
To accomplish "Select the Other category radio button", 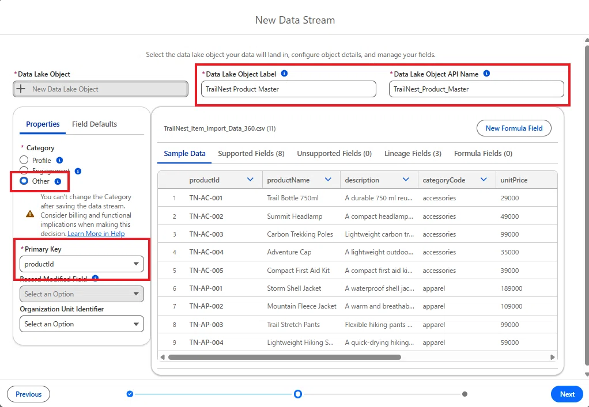I will (24, 181).
